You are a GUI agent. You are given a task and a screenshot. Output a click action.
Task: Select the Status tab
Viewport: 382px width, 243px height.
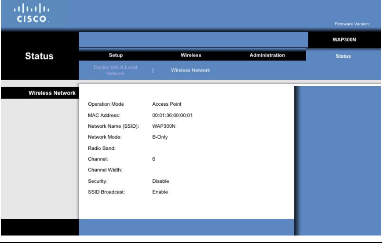(x=343, y=56)
